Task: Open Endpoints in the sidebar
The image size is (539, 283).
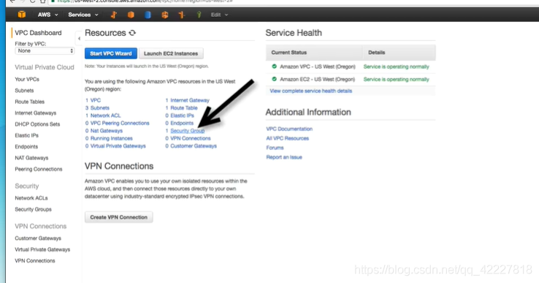Action: [26, 147]
